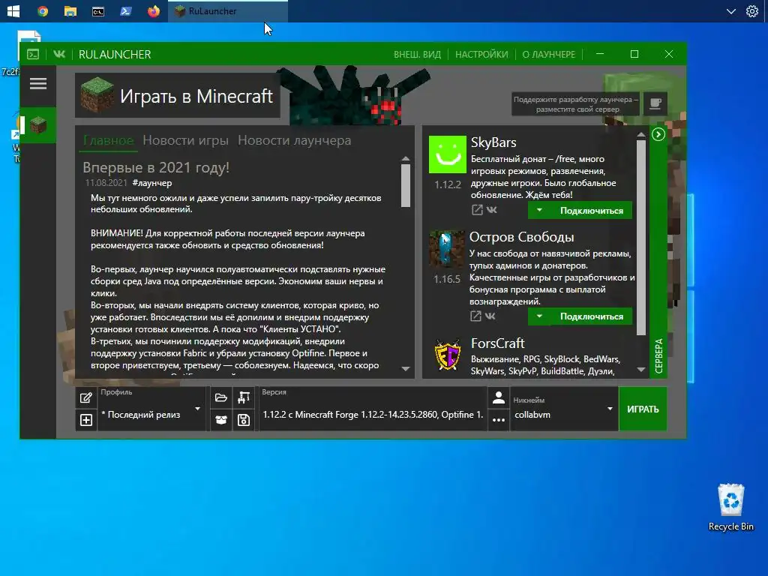Add a new profile with plus icon
The height and width of the screenshot is (576, 768).
[x=86, y=420]
